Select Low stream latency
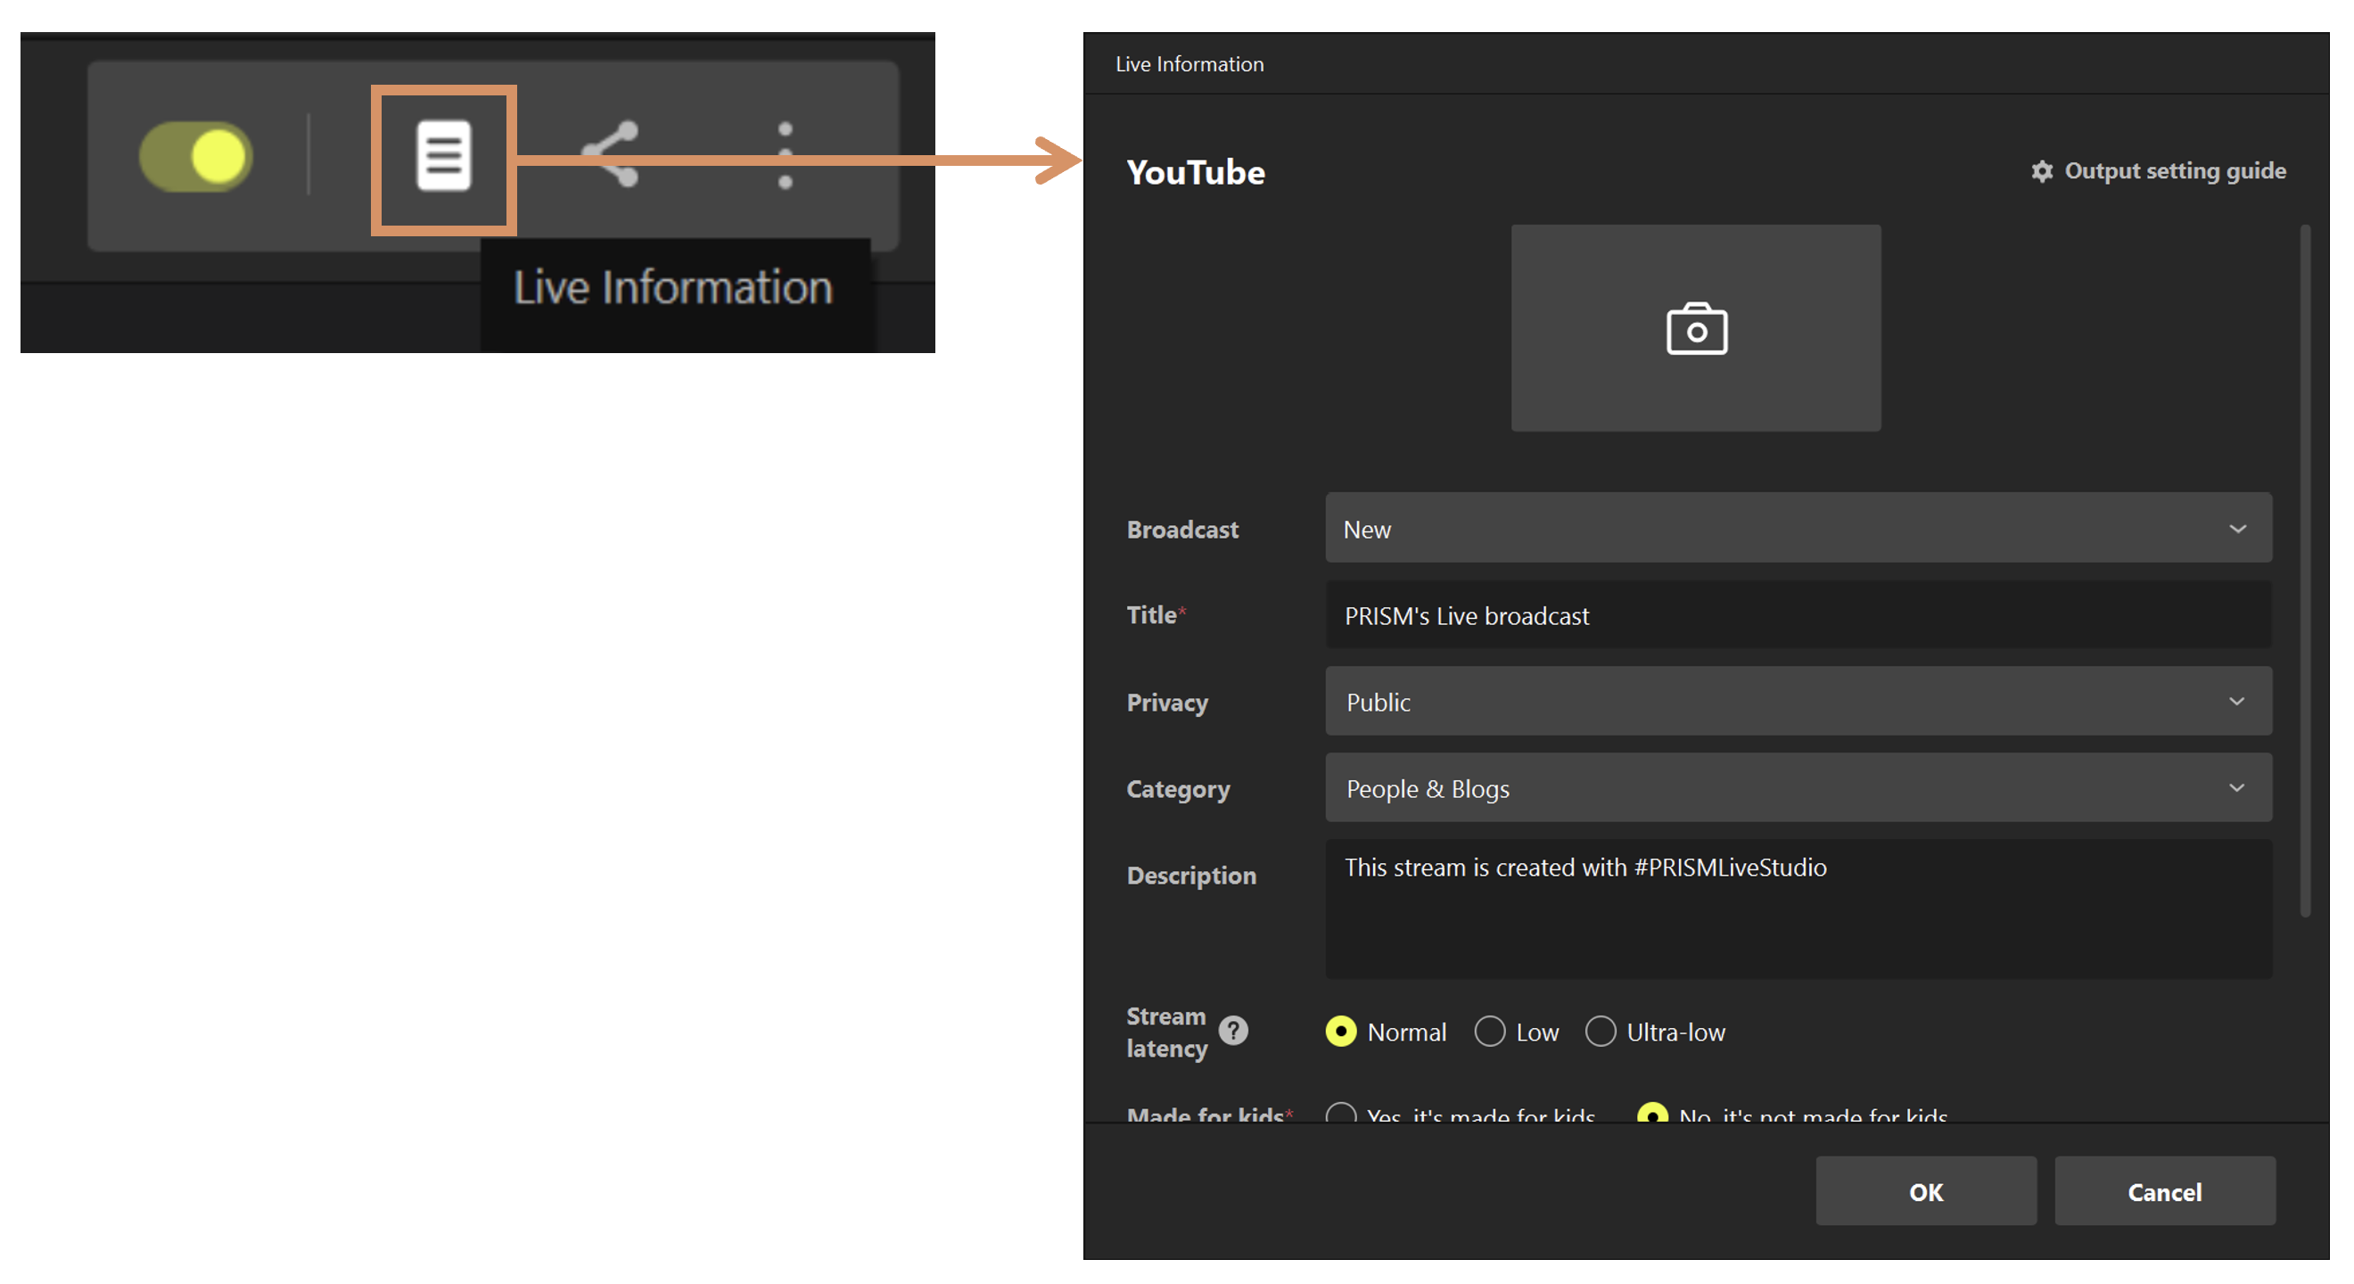 [1489, 1032]
